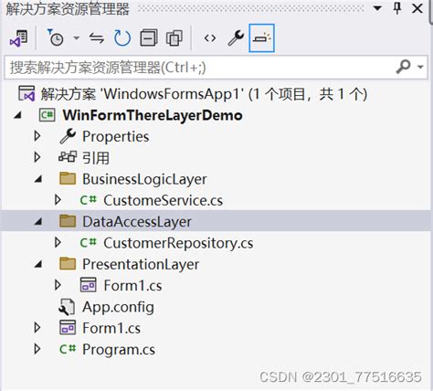Expand root-level Form1.cs above Program.cs
433x391 pixels.
point(37,328)
